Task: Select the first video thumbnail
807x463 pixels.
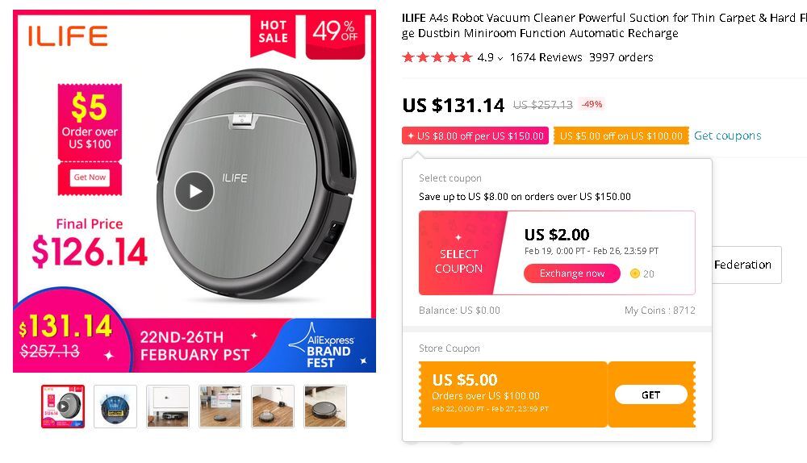Action: coord(63,406)
